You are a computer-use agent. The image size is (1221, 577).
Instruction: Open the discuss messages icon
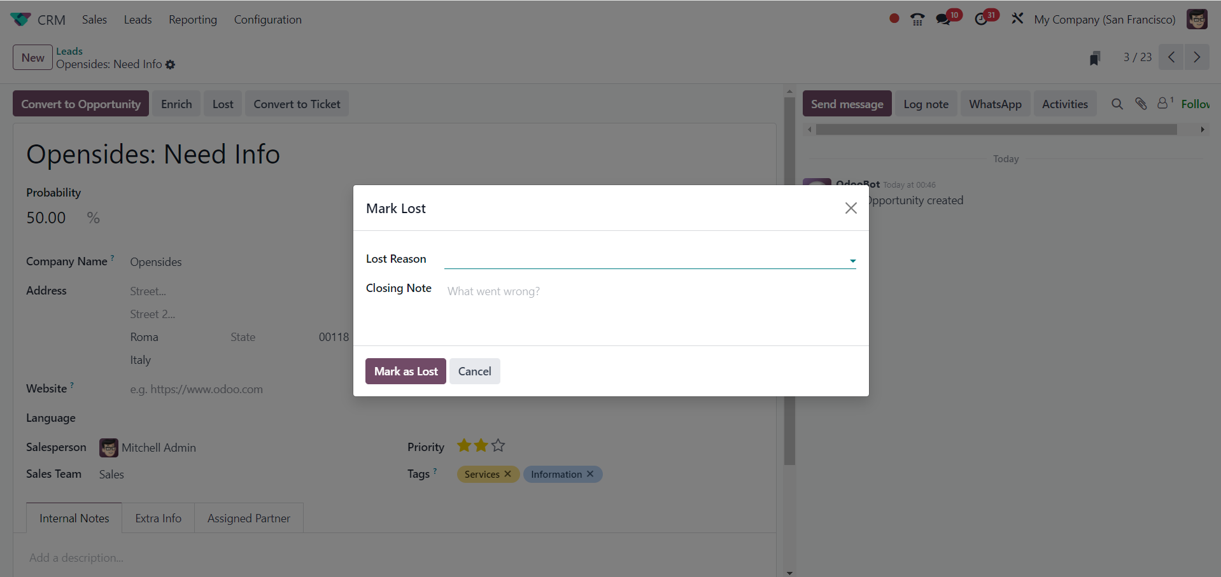(x=943, y=20)
